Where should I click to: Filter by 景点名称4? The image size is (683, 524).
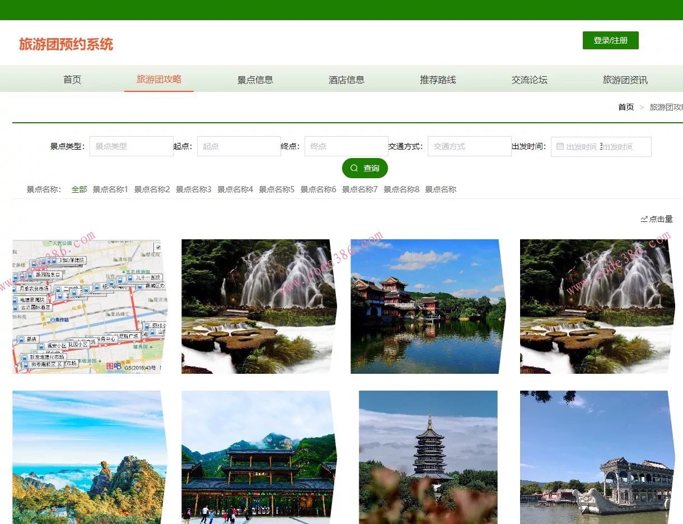pyautogui.click(x=235, y=189)
